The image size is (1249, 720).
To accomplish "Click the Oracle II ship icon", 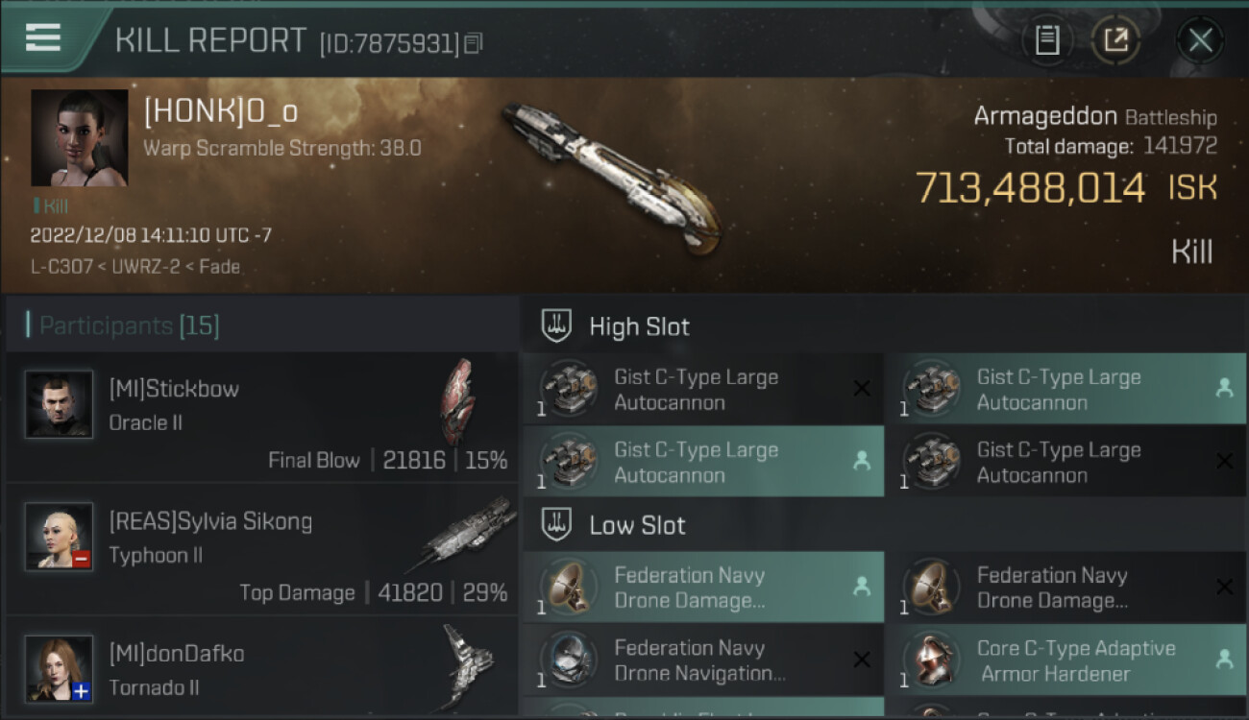I will click(x=458, y=401).
